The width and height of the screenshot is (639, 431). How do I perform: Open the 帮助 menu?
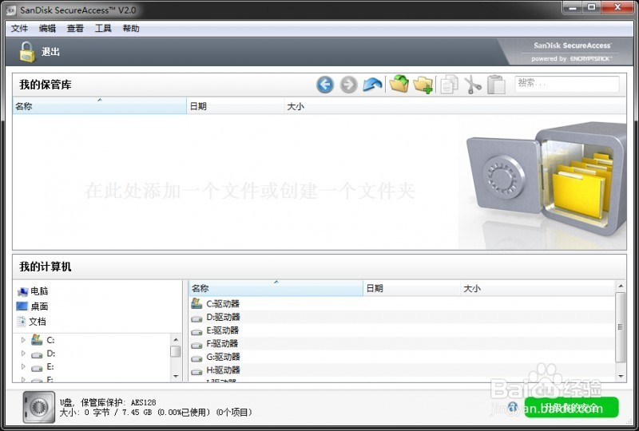[x=131, y=29]
